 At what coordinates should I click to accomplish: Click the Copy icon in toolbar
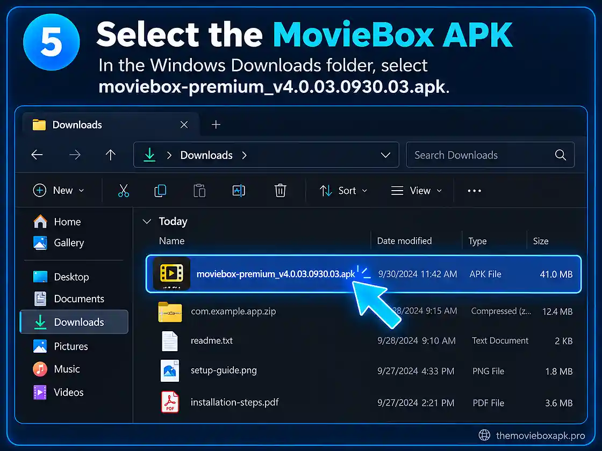pos(160,191)
